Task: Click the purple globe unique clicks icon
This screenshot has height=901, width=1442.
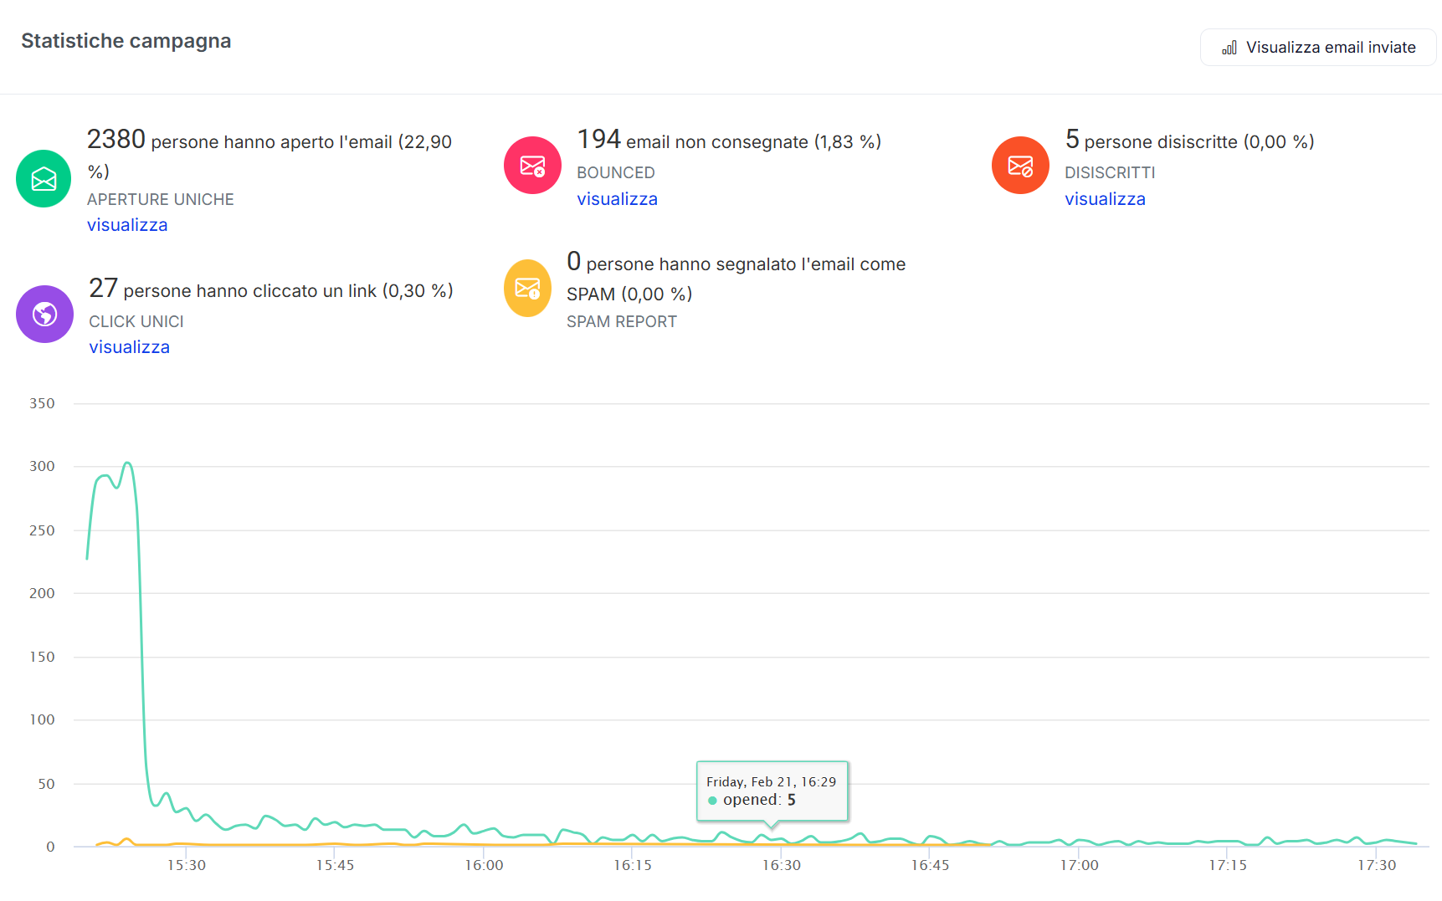Action: point(45,315)
